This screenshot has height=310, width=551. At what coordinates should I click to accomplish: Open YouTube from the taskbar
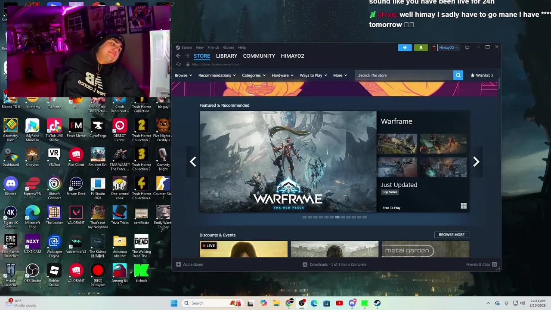[x=339, y=303]
